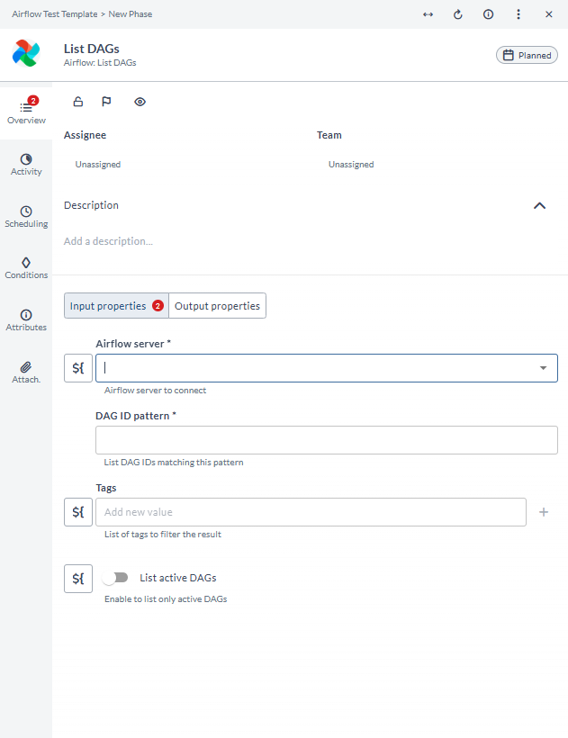Open the Airflow server dropdown arrow
Image resolution: width=568 pixels, height=738 pixels.
[543, 368]
